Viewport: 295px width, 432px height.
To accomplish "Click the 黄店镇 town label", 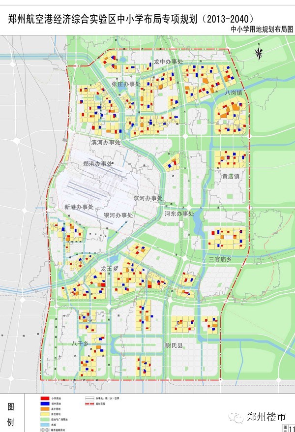I will pyautogui.click(x=231, y=176).
